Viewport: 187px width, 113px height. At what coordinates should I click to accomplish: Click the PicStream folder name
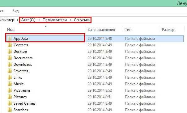(22, 90)
